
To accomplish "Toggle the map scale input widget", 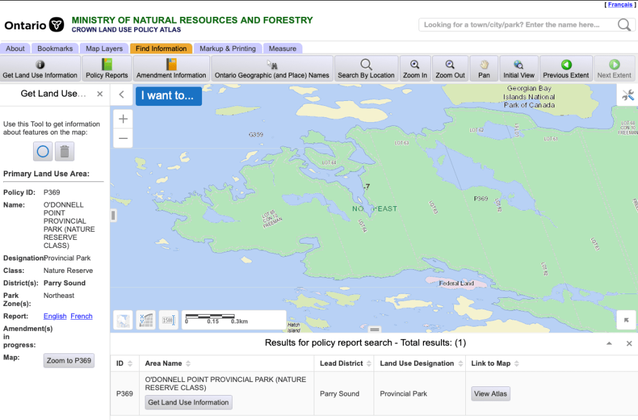I will [x=168, y=320].
